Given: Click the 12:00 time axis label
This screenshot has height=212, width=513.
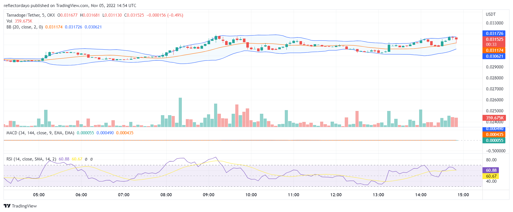Looking at the screenshot, I should pos(336,195).
